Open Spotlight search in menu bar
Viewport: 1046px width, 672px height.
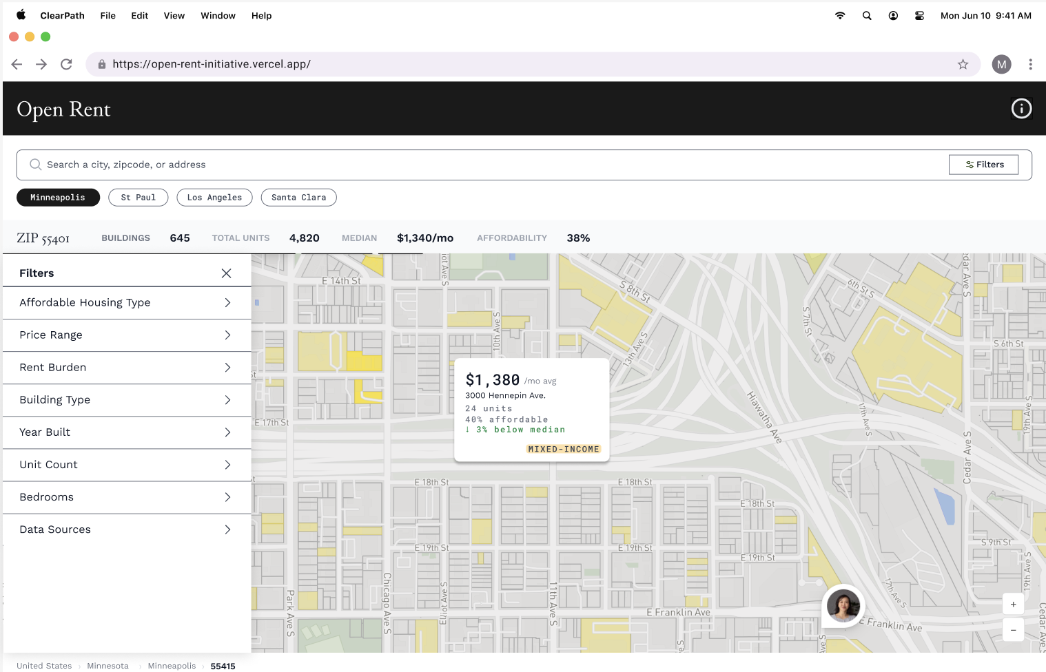click(x=867, y=15)
